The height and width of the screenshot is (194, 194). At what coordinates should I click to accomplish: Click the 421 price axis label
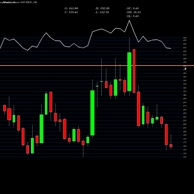point(185,52)
